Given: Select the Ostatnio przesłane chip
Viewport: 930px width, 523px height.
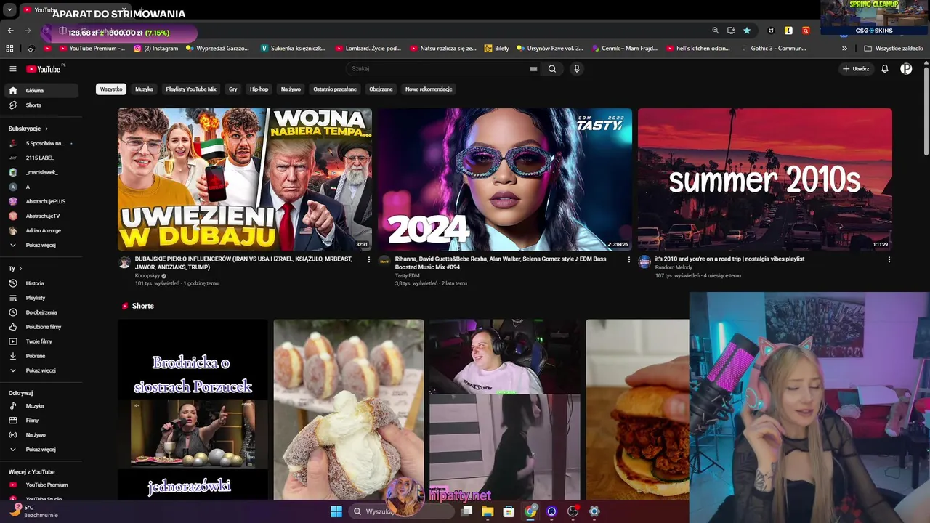Looking at the screenshot, I should (x=335, y=89).
